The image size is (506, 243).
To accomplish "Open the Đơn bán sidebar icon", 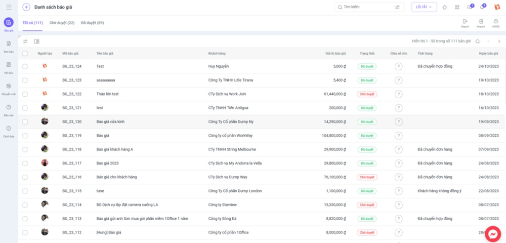I will [x=9, y=45].
